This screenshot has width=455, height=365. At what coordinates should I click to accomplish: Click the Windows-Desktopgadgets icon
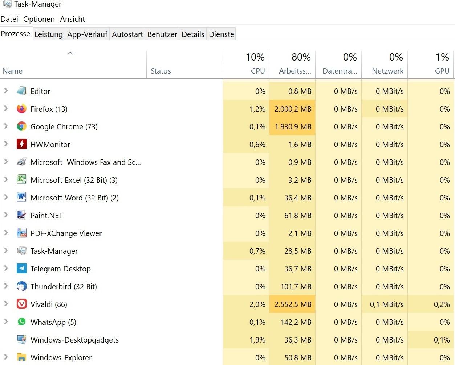click(22, 340)
